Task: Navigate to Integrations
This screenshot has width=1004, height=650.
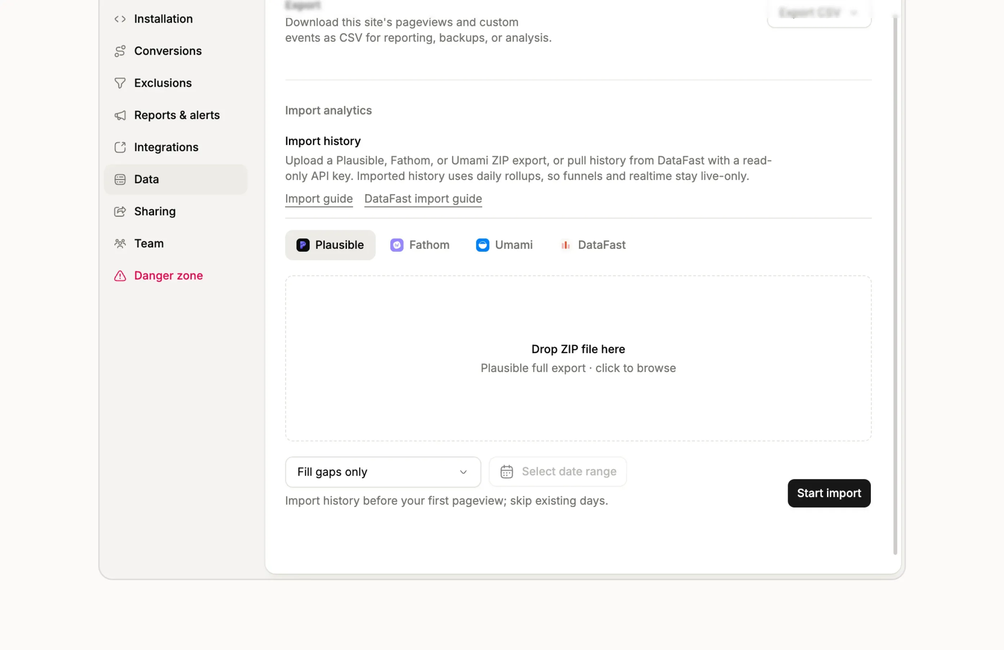Action: point(175,147)
